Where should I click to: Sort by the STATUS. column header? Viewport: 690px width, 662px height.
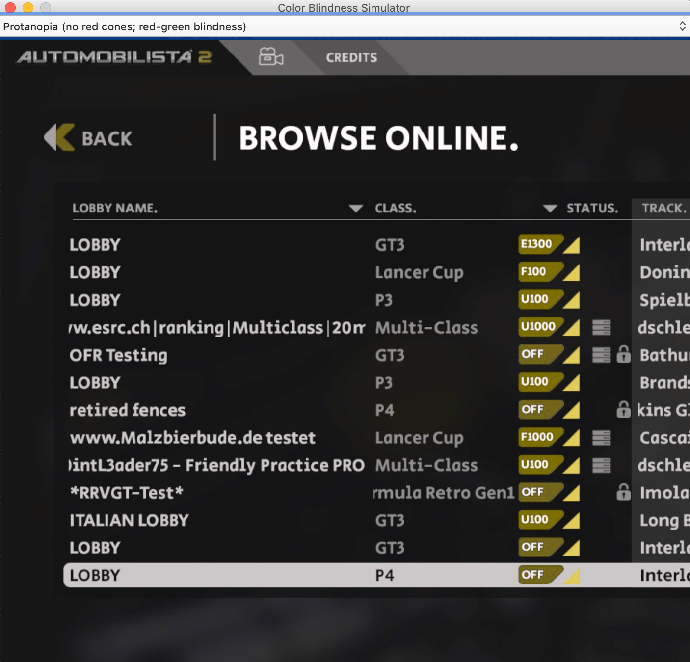click(592, 208)
